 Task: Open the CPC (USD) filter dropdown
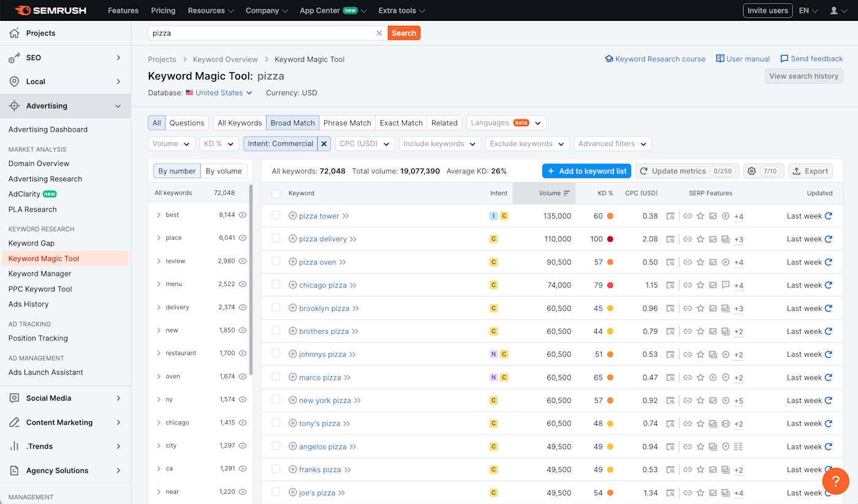tap(365, 144)
